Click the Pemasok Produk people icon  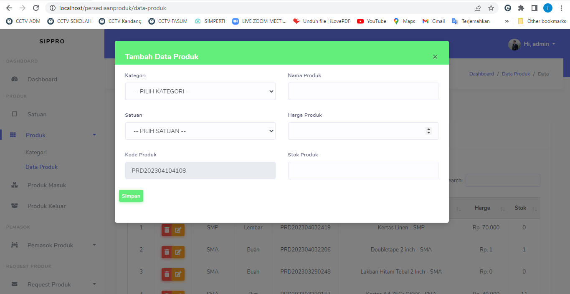tap(14, 245)
